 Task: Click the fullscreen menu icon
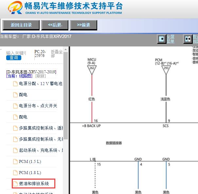[x=162, y=39]
